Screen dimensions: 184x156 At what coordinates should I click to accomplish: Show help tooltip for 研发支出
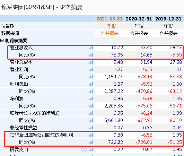(x=84, y=149)
